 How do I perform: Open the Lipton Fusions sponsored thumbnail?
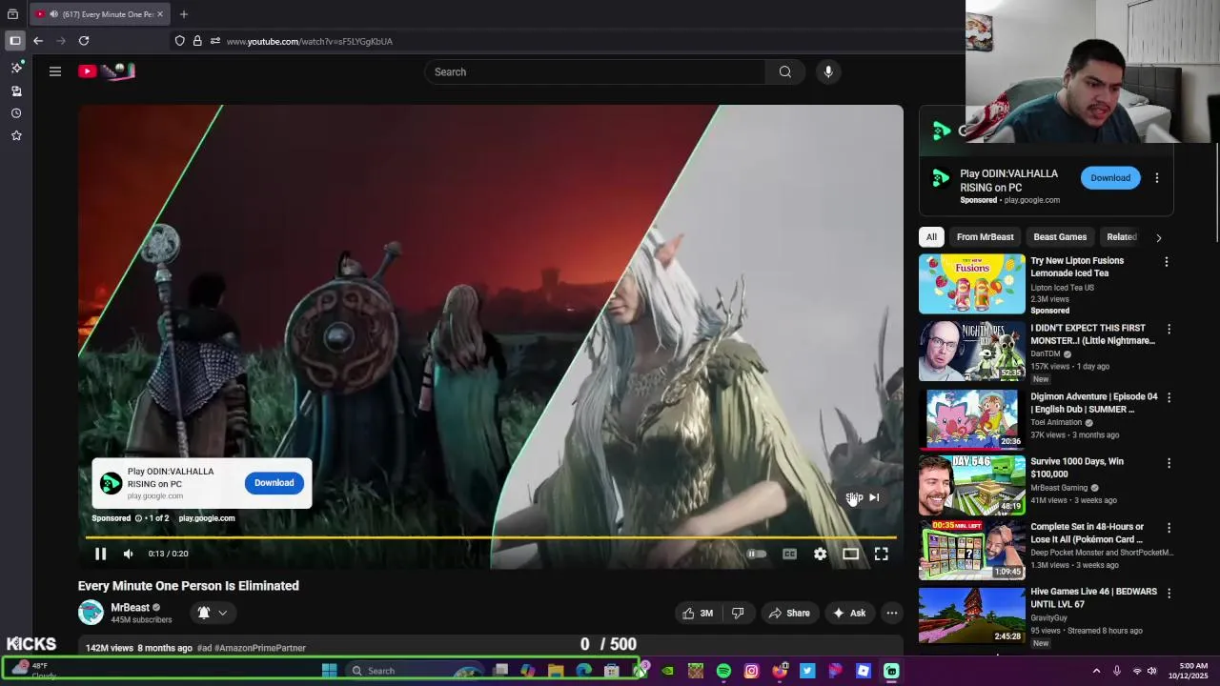[972, 284]
